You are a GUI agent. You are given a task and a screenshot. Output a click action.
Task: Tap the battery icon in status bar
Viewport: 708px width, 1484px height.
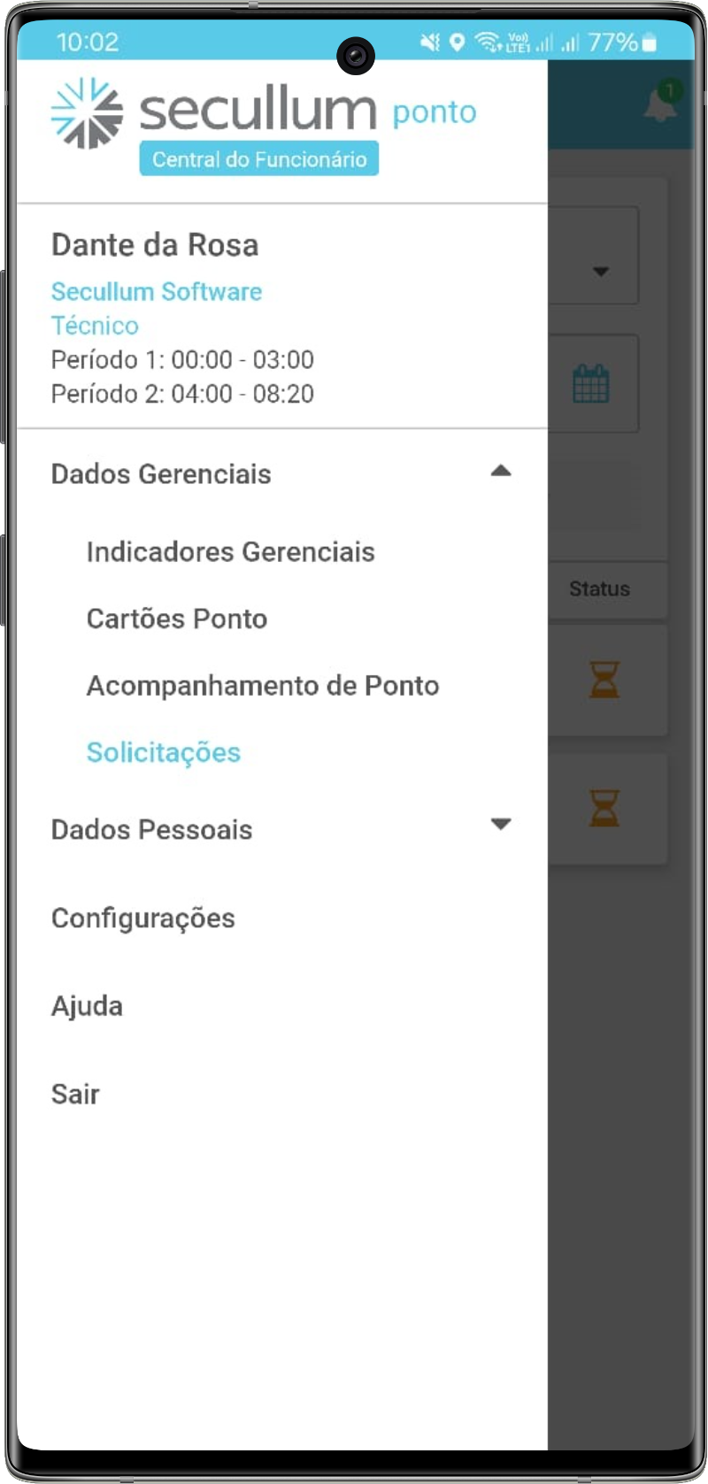650,42
